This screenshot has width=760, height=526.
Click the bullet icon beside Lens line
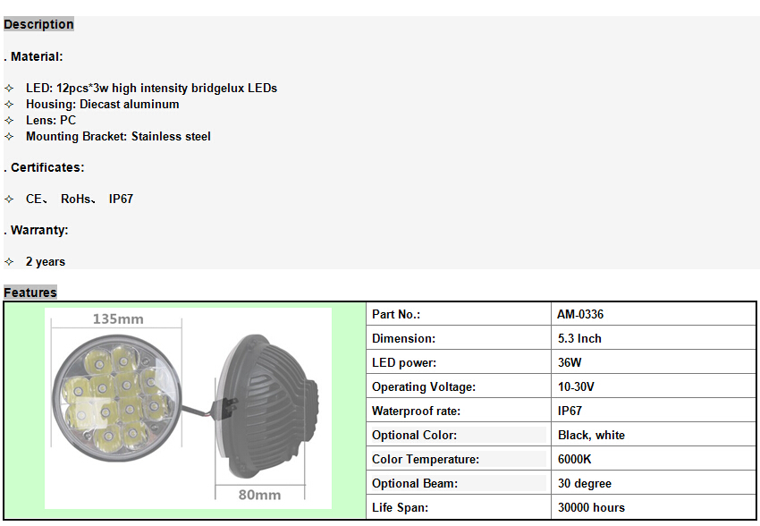(9, 120)
